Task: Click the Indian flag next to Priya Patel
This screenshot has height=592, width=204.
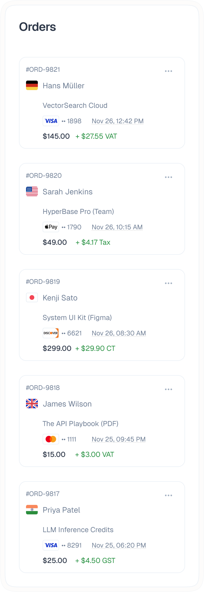Action: [32, 510]
